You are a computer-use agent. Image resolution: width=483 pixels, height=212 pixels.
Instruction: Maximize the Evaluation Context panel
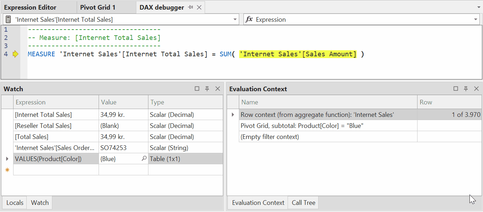tap(456, 89)
